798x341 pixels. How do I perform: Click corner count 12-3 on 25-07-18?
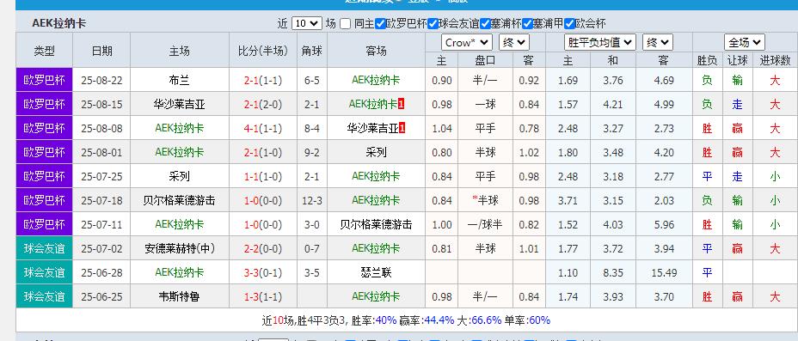pyautogui.click(x=311, y=200)
